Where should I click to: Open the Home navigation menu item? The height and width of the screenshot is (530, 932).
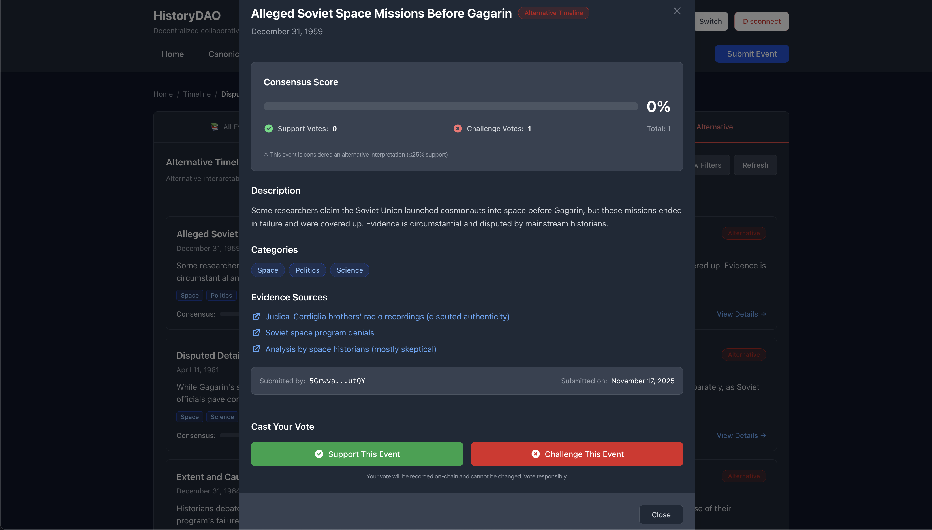(172, 54)
